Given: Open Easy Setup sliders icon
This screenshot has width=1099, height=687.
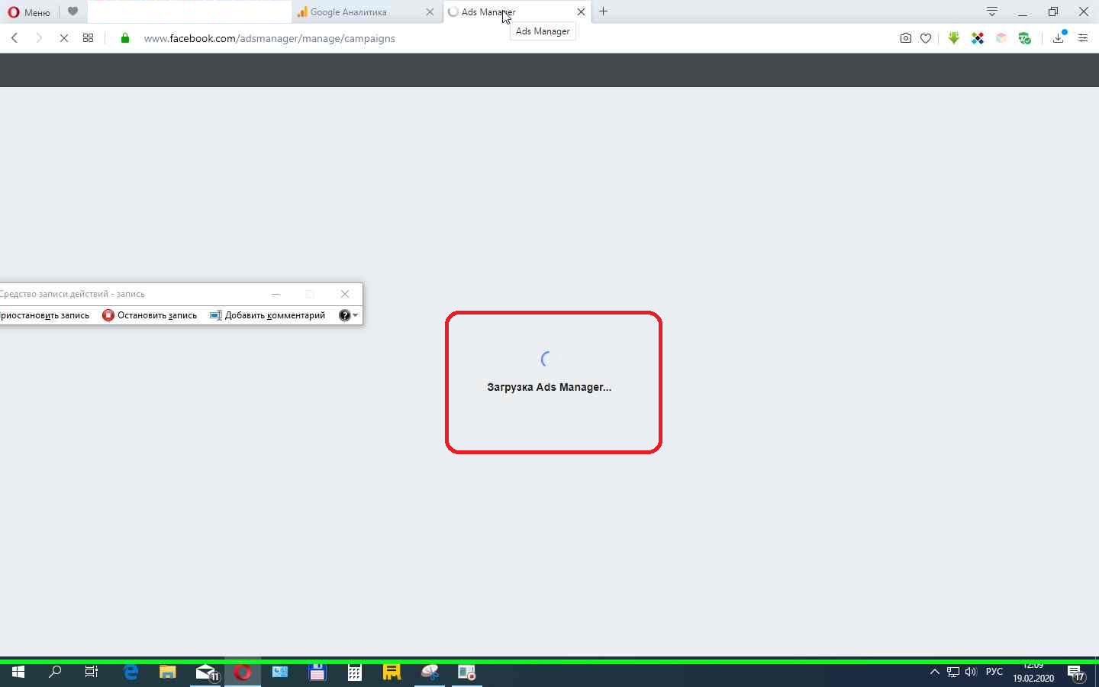Looking at the screenshot, I should 1083,38.
